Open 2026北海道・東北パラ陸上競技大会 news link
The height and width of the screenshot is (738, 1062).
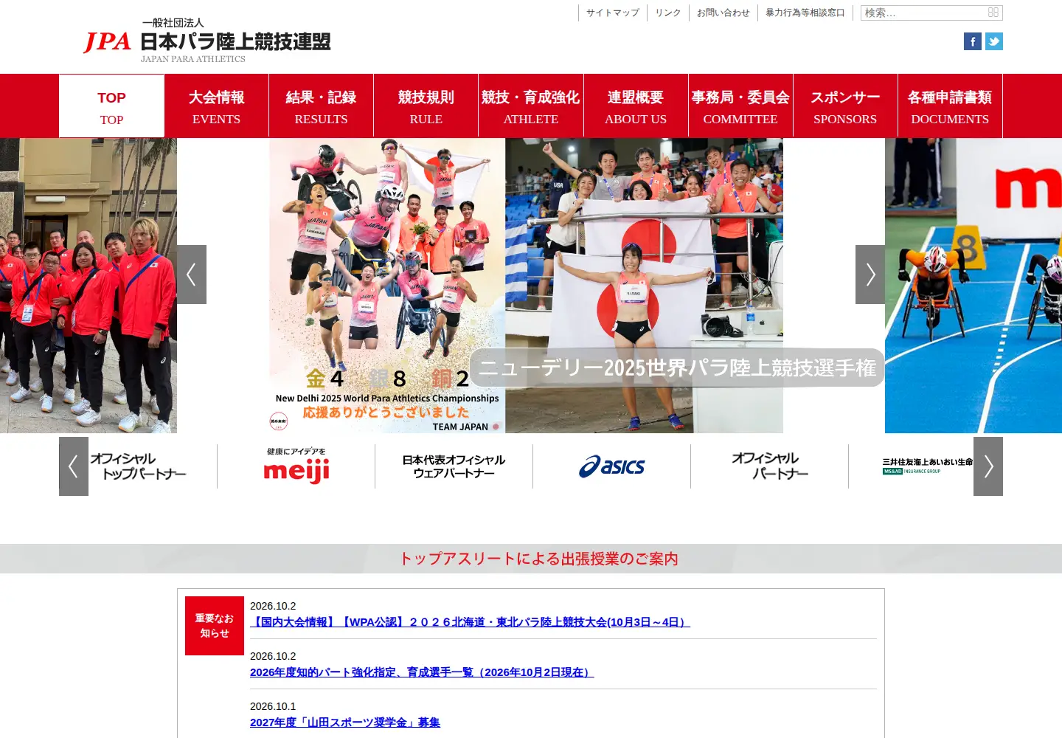[x=471, y=622]
